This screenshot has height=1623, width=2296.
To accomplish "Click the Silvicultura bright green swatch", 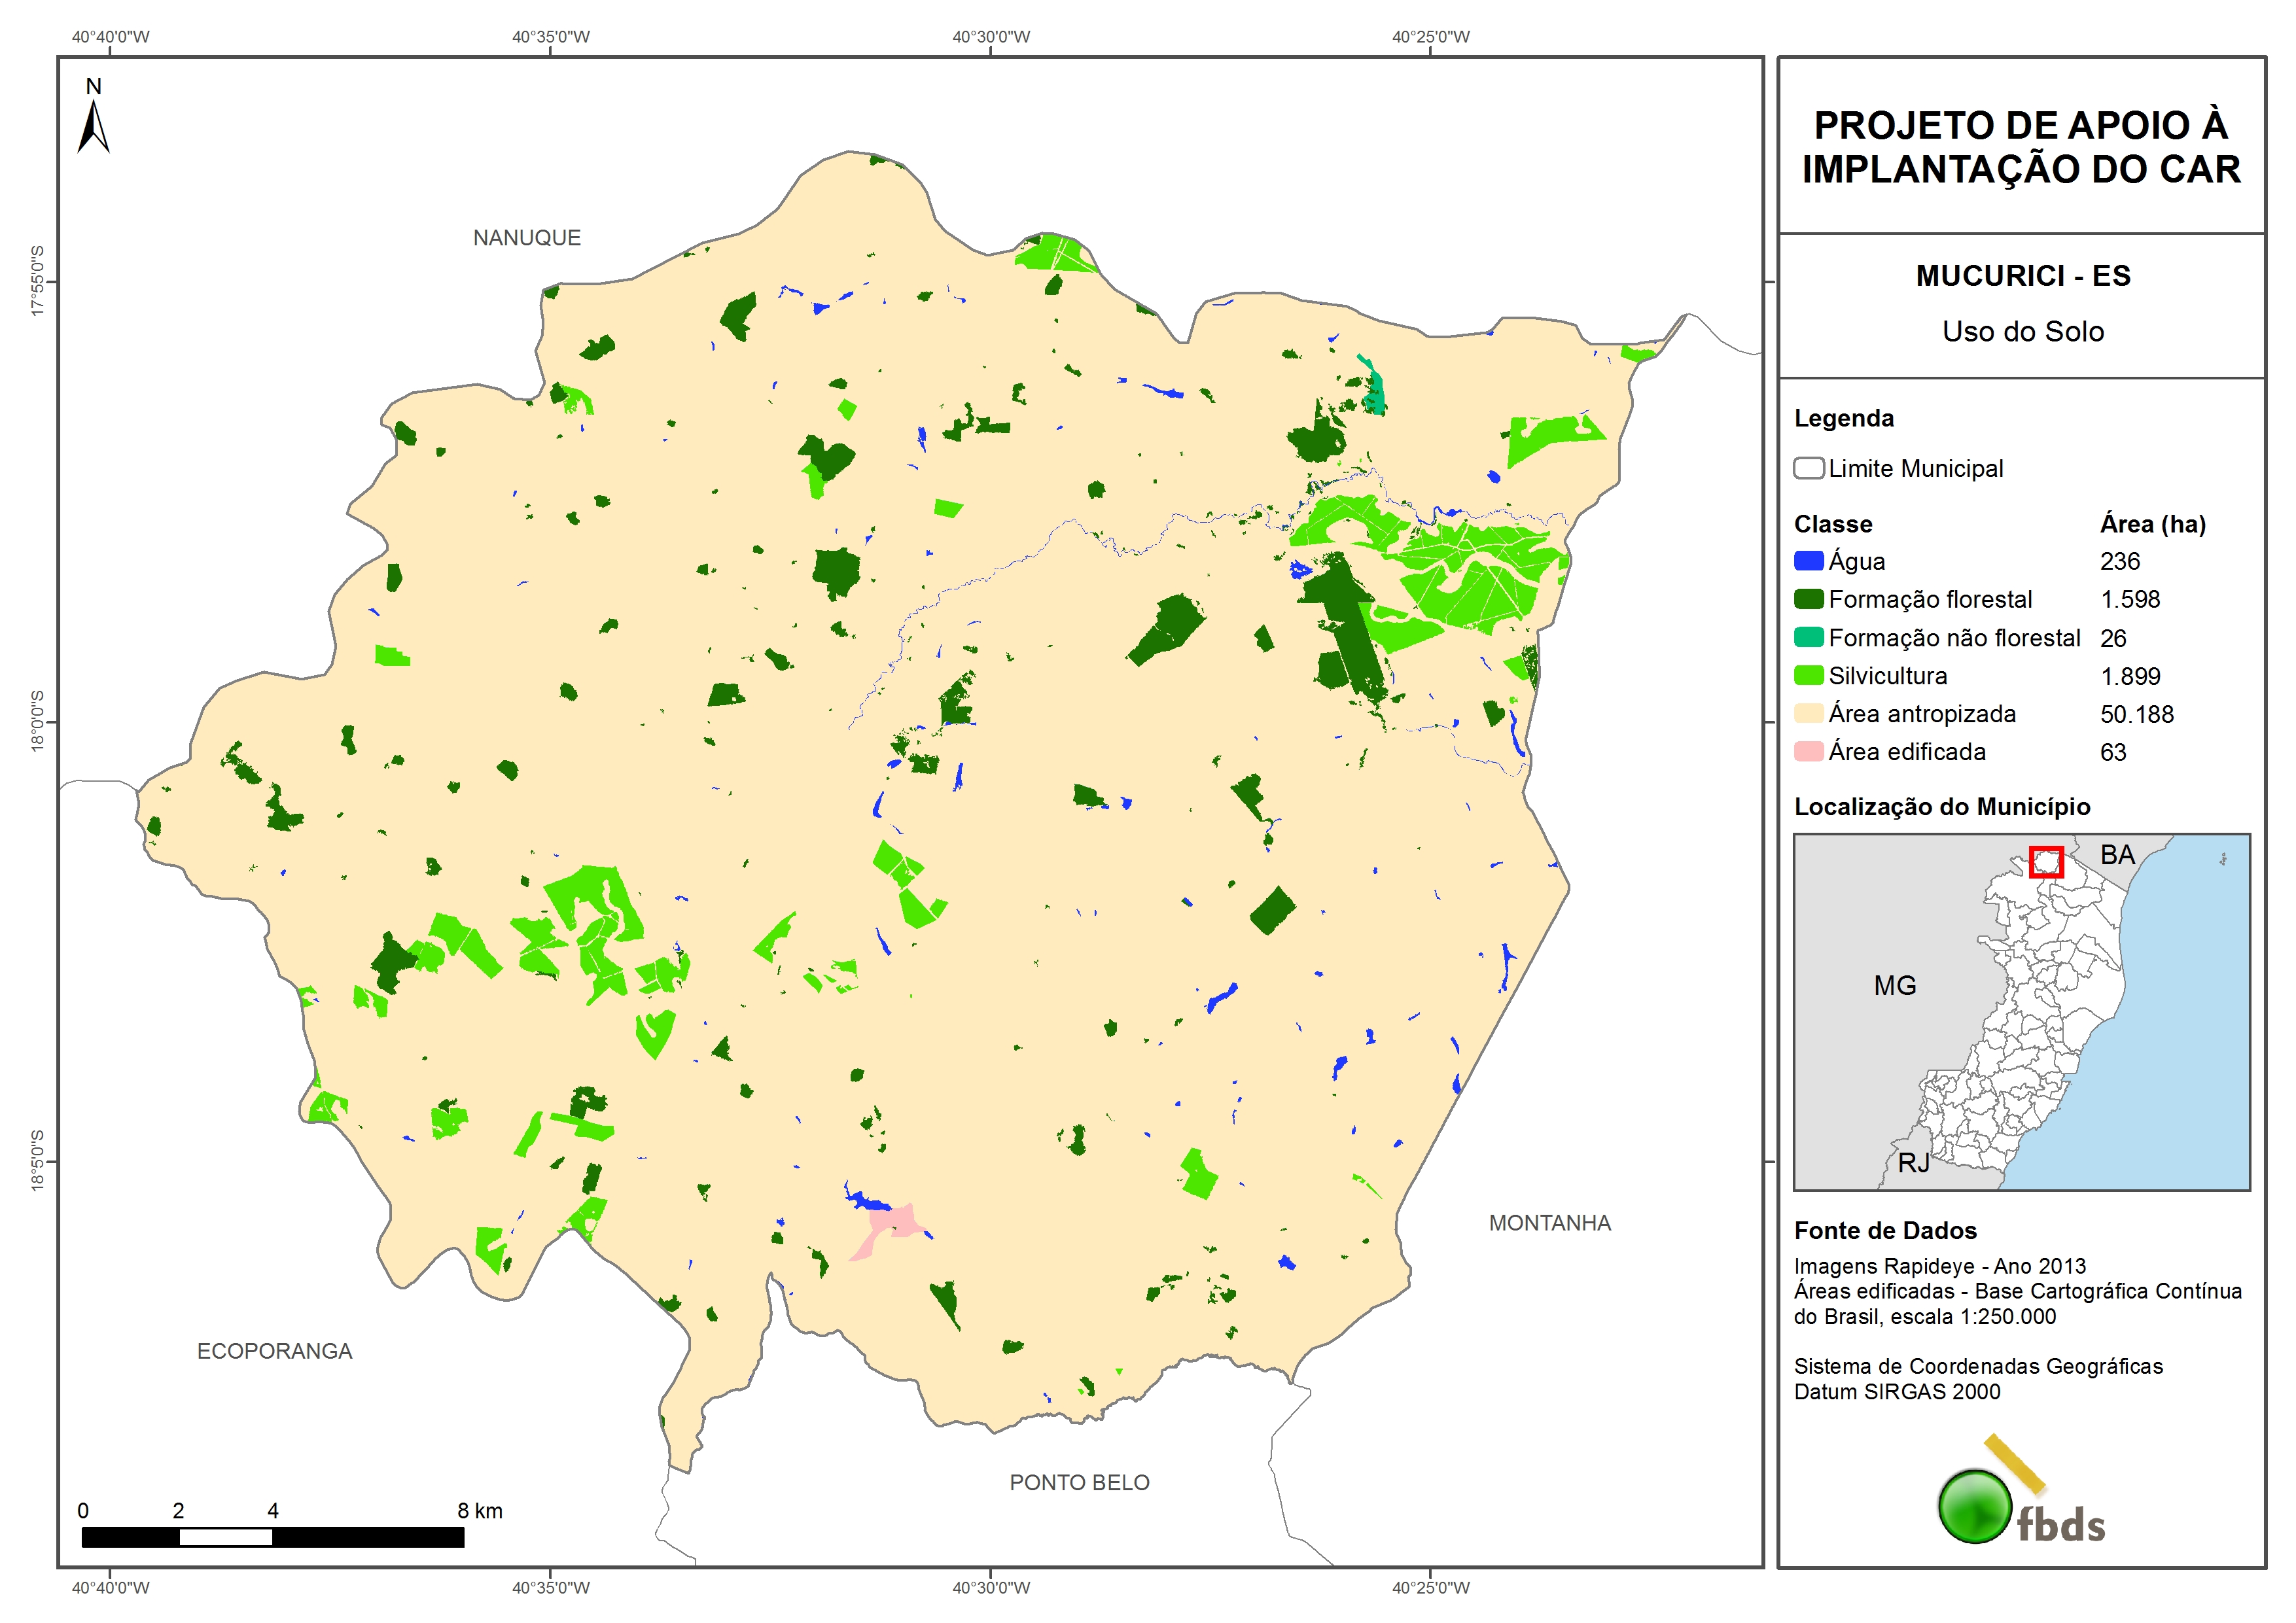I will 1808,676.
